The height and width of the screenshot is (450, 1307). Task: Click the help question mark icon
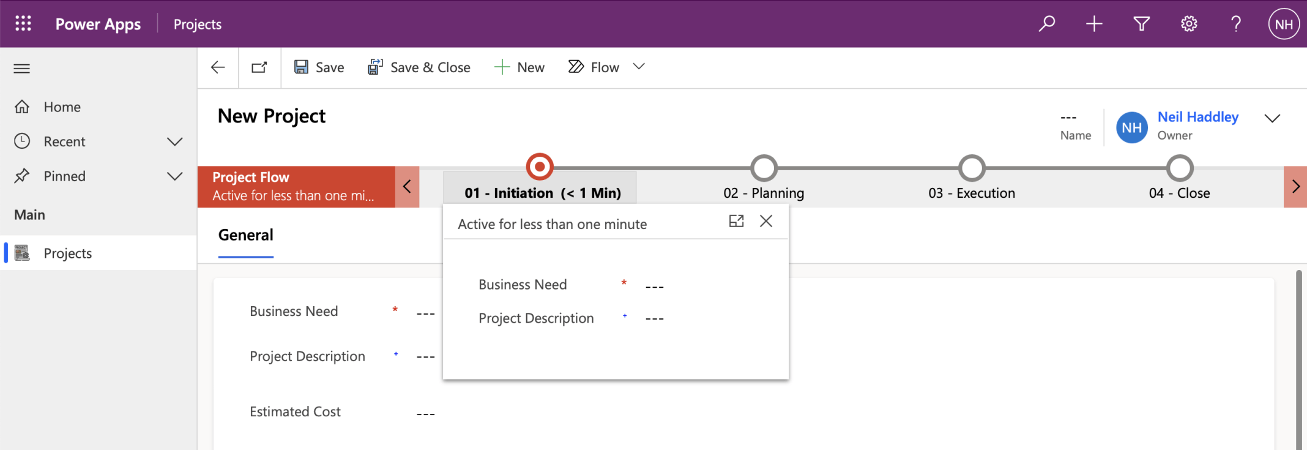(x=1235, y=24)
